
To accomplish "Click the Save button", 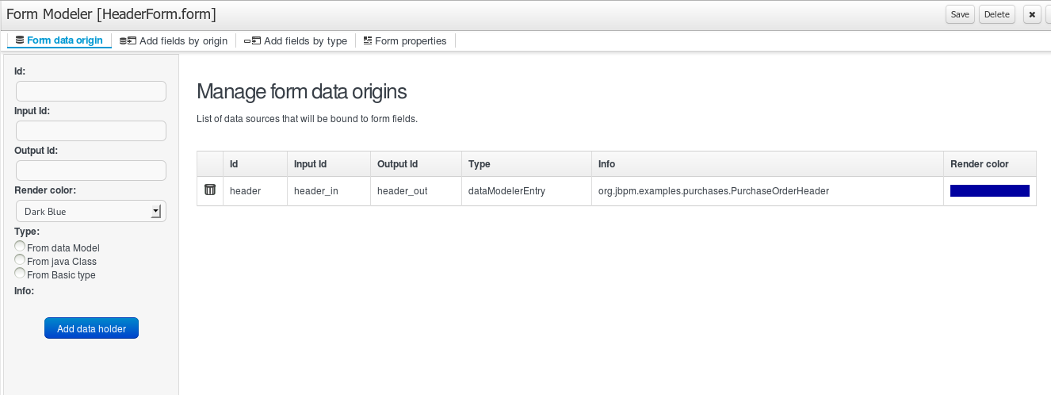I will click(960, 14).
